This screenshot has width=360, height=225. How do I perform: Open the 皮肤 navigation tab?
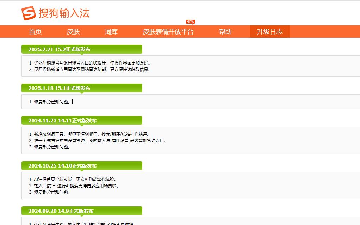click(x=73, y=31)
